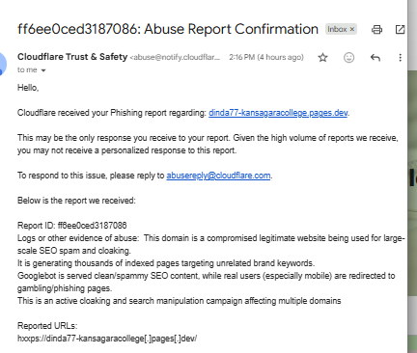The image size is (417, 353).
Task: Print this email with the printer icon
Action: click(376, 30)
